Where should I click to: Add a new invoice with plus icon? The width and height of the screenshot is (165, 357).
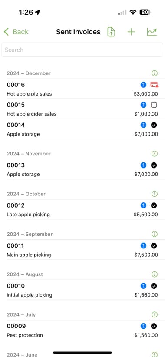[x=131, y=32]
